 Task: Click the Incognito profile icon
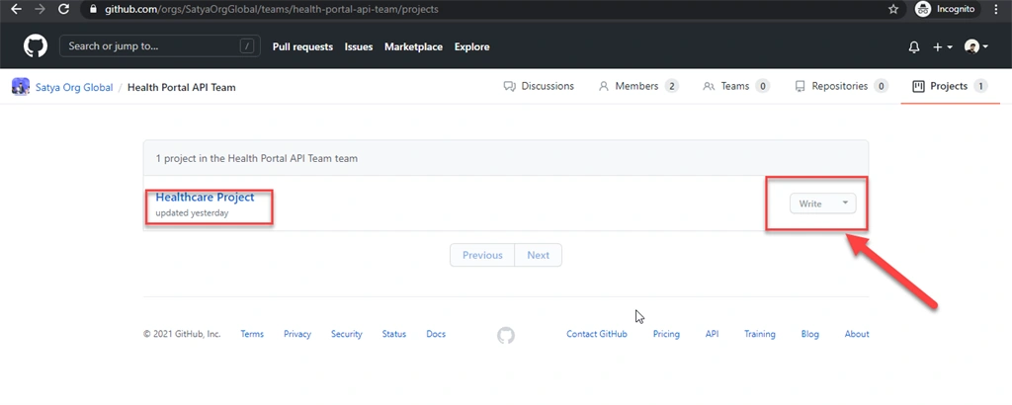pos(923,9)
